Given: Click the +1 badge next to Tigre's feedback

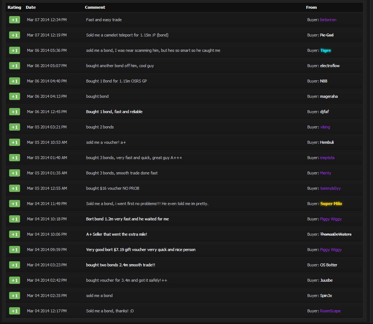Looking at the screenshot, I should point(15,50).
